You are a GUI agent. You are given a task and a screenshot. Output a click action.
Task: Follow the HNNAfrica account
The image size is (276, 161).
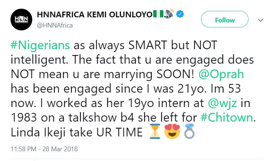pos(225,20)
